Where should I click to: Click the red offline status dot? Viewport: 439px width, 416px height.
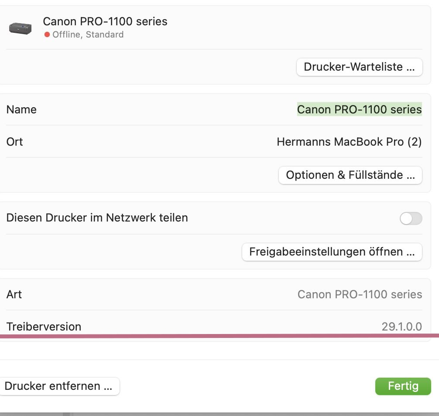click(x=47, y=34)
